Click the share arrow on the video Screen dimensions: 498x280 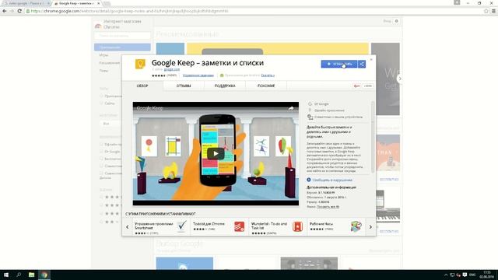click(291, 108)
